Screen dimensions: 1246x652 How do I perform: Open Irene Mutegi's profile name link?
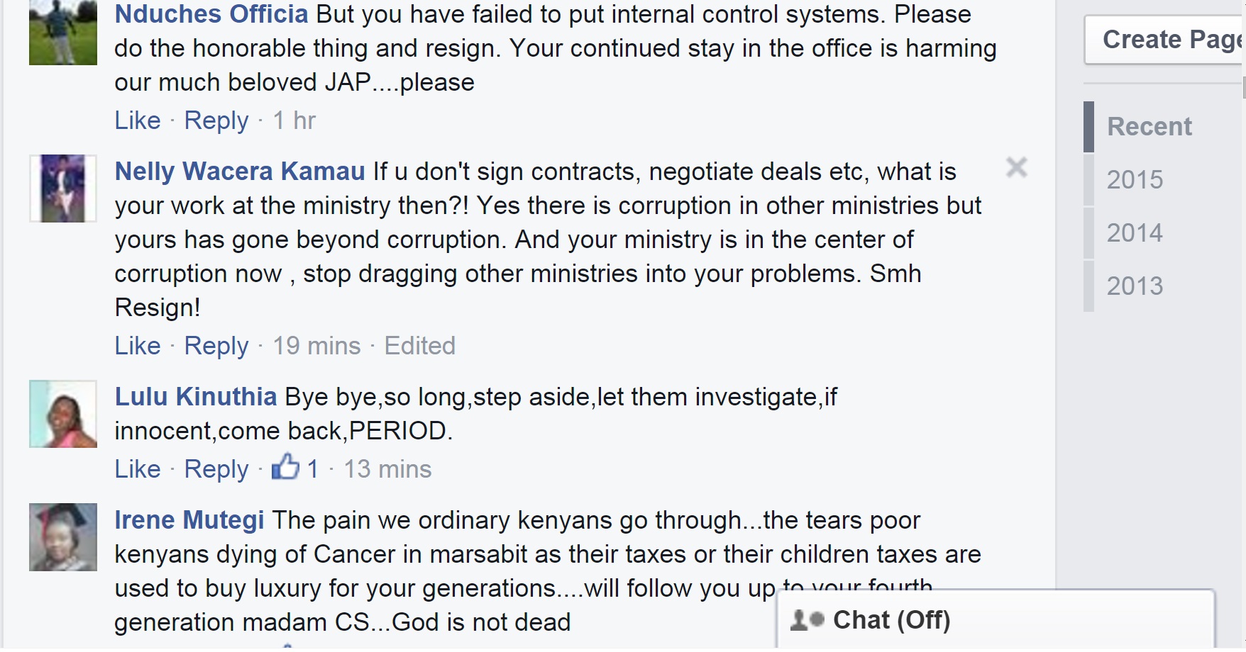pyautogui.click(x=189, y=520)
